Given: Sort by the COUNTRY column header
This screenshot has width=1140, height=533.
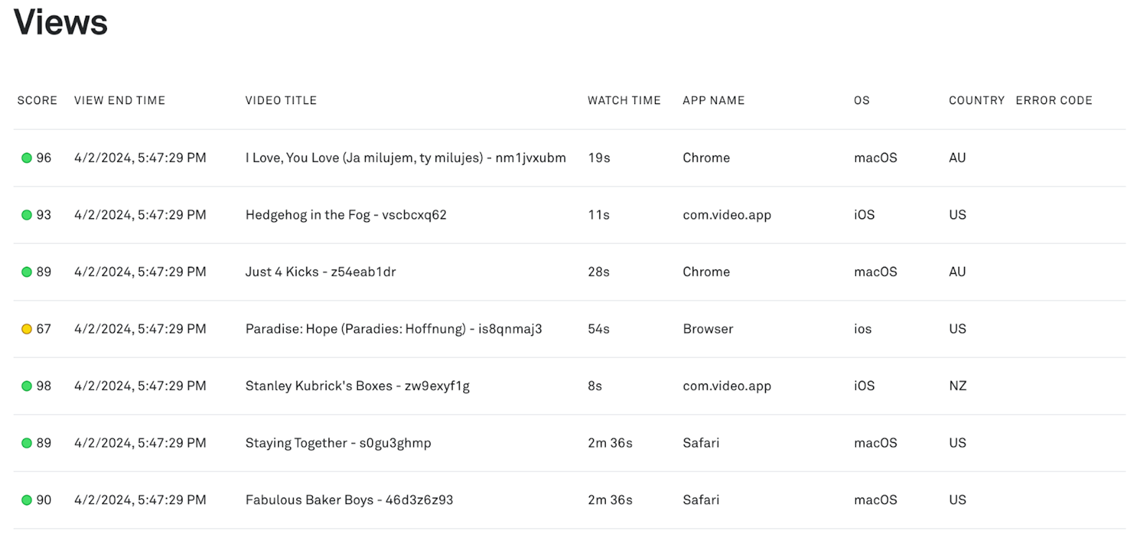Looking at the screenshot, I should coord(976,100).
